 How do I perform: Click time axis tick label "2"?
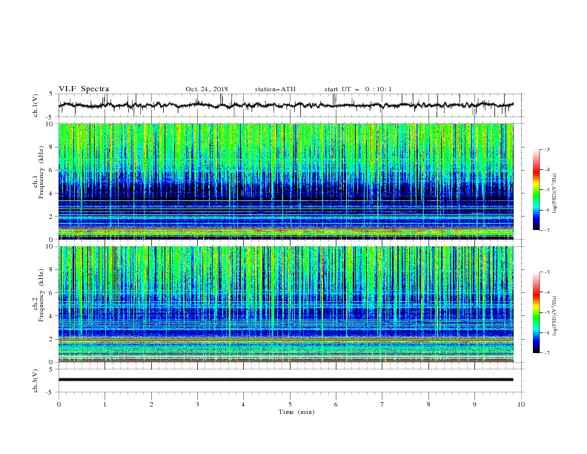[151, 404]
